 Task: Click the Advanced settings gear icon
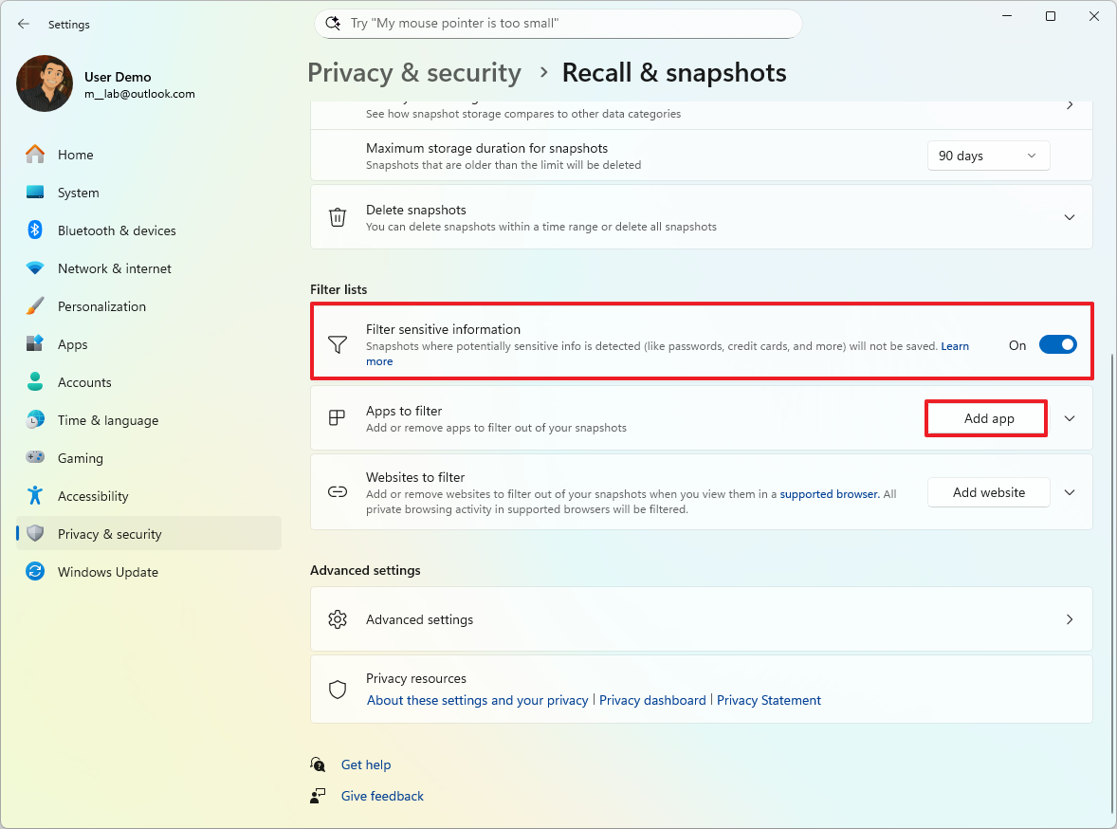click(338, 619)
